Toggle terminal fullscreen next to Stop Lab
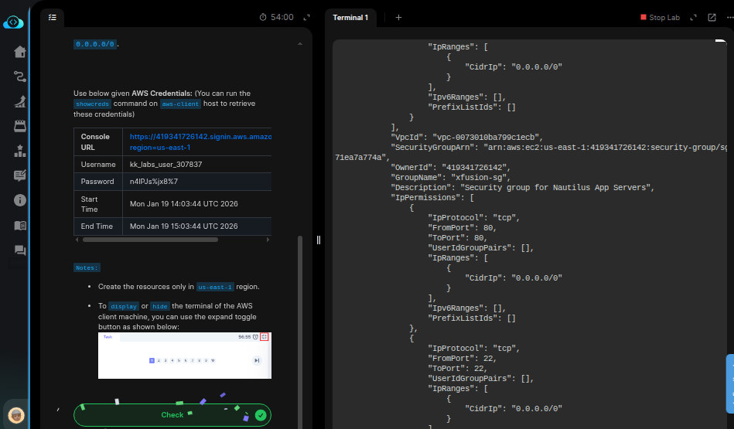Image resolution: width=734 pixels, height=429 pixels. point(693,17)
